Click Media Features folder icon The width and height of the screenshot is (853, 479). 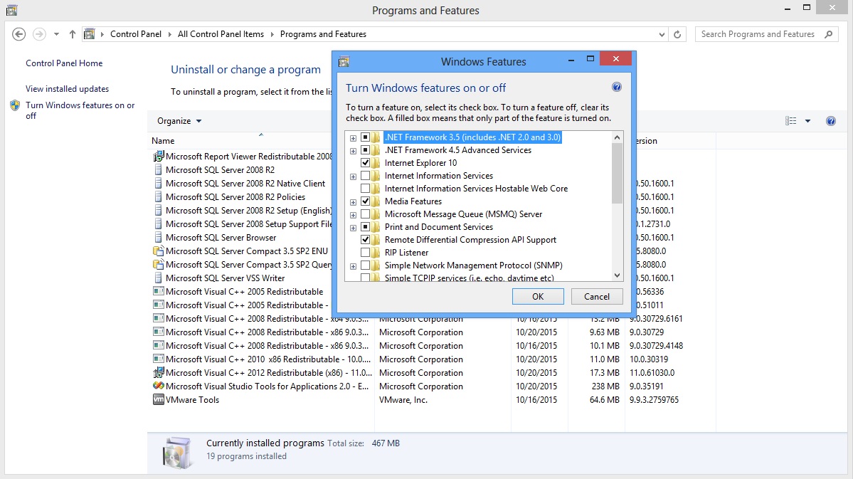[x=376, y=201]
